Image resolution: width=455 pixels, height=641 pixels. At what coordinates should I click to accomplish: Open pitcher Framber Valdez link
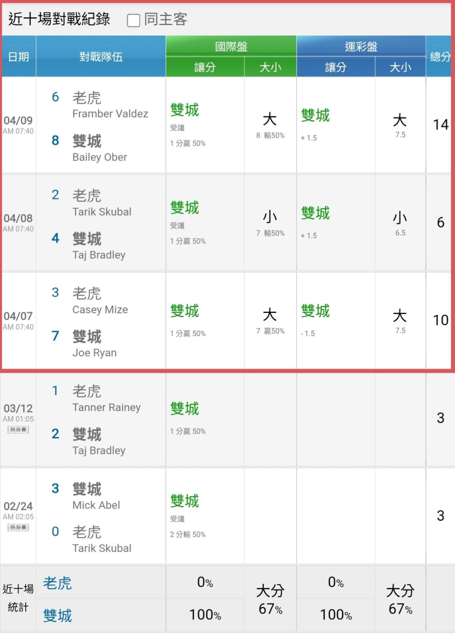point(110,114)
